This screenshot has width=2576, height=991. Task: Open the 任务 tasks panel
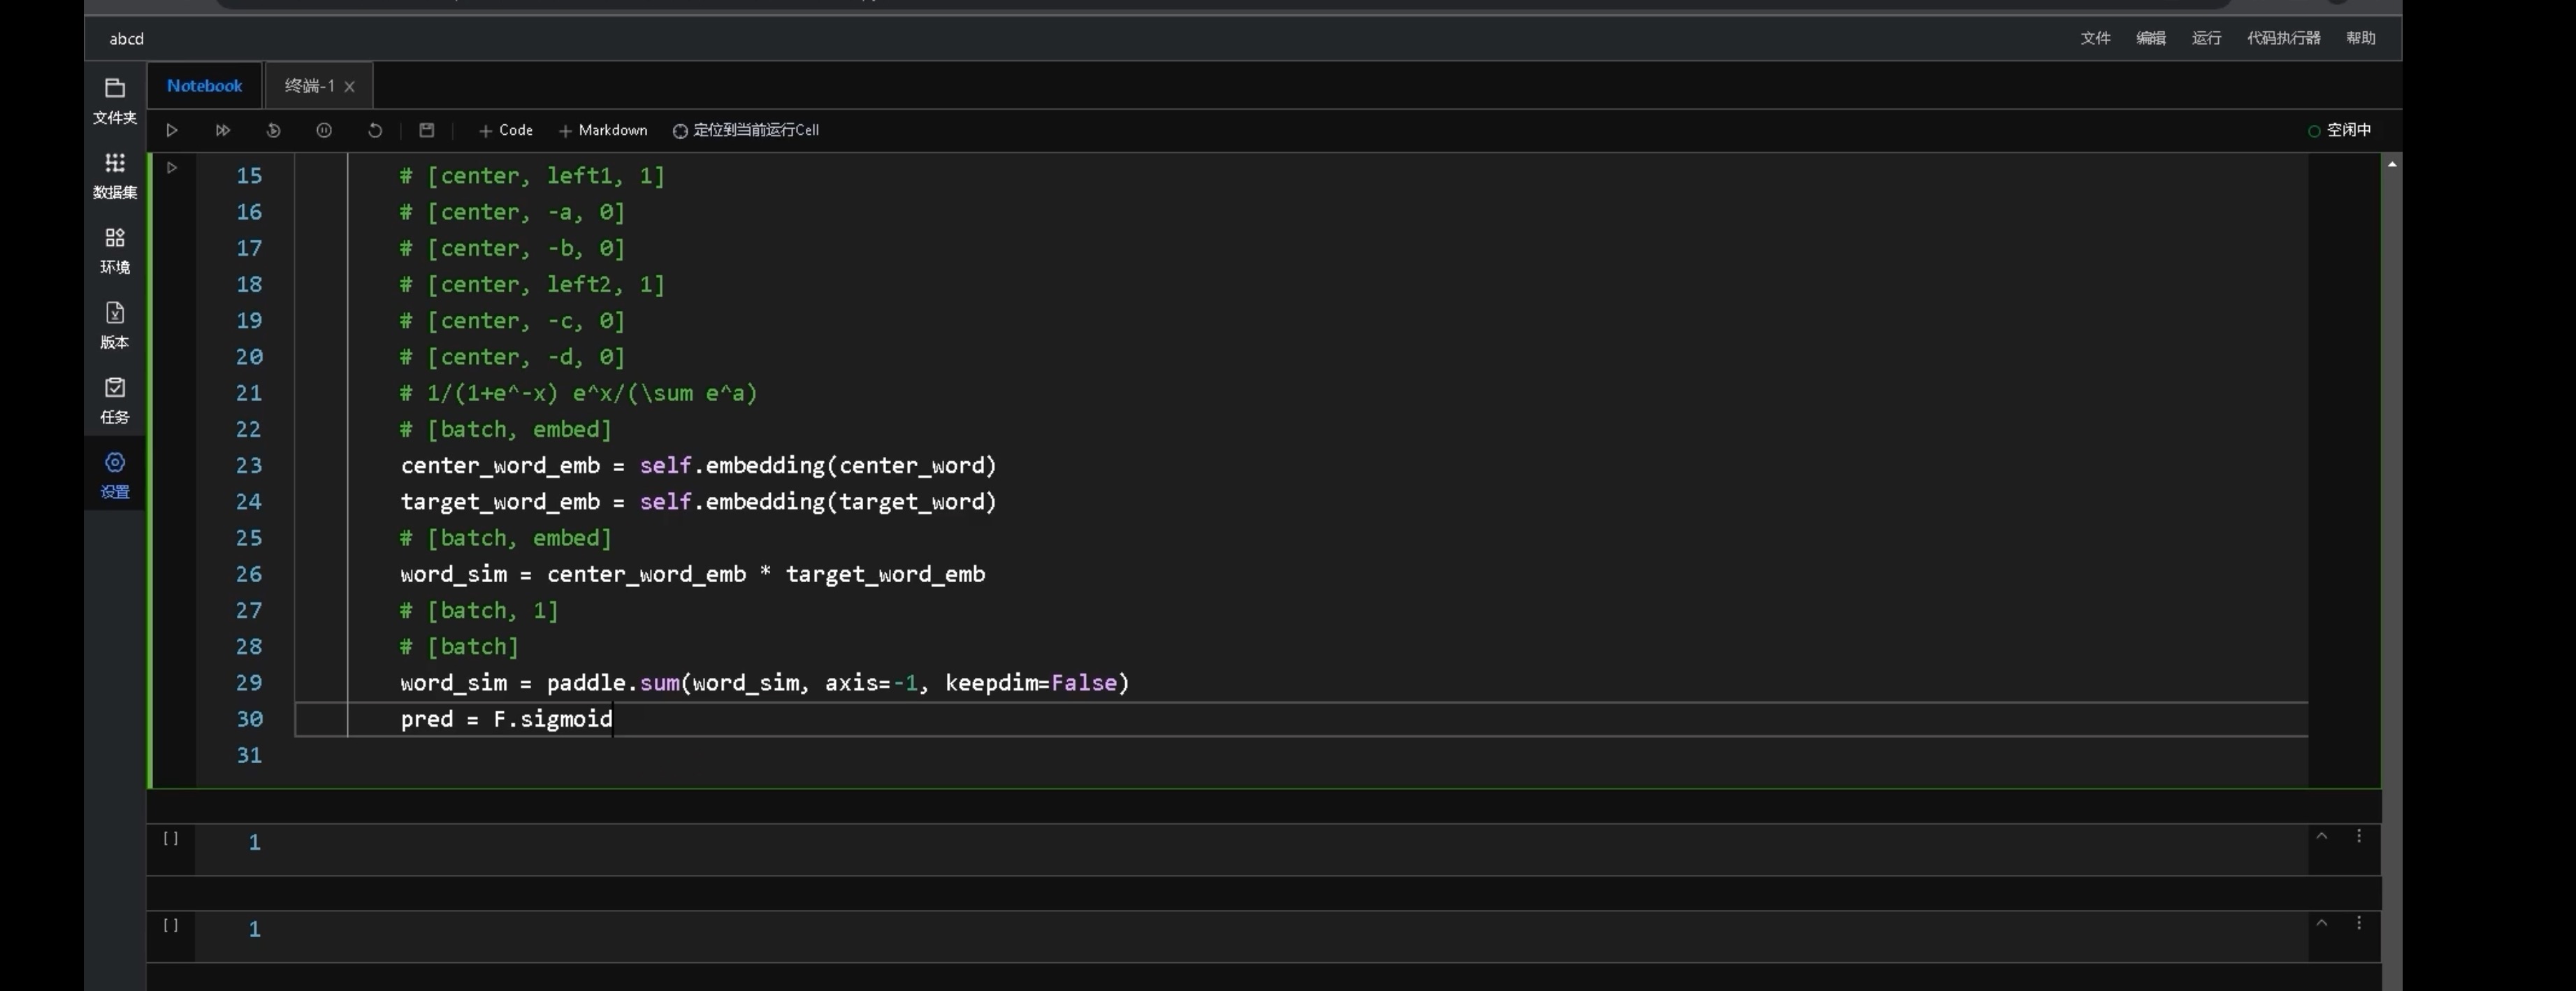tap(115, 401)
